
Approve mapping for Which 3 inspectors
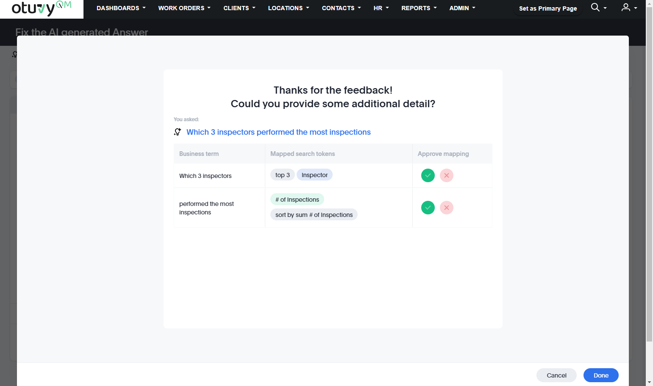click(x=428, y=175)
